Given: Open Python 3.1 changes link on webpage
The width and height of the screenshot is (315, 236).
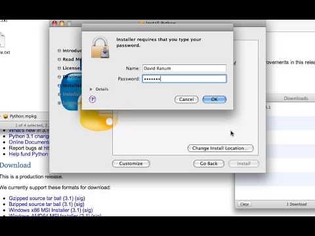Looking at the screenshot, I should tap(29, 136).
